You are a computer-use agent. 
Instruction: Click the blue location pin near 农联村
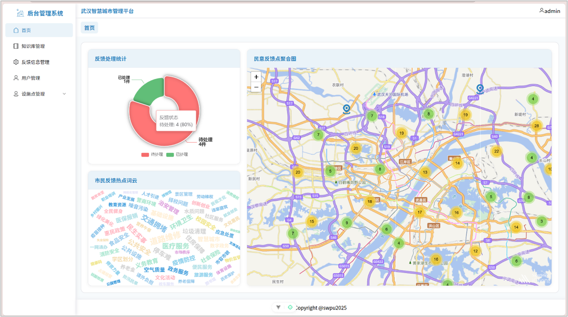[347, 109]
